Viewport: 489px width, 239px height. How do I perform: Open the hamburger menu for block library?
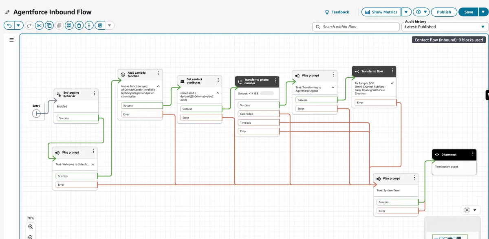pyautogui.click(x=11, y=40)
